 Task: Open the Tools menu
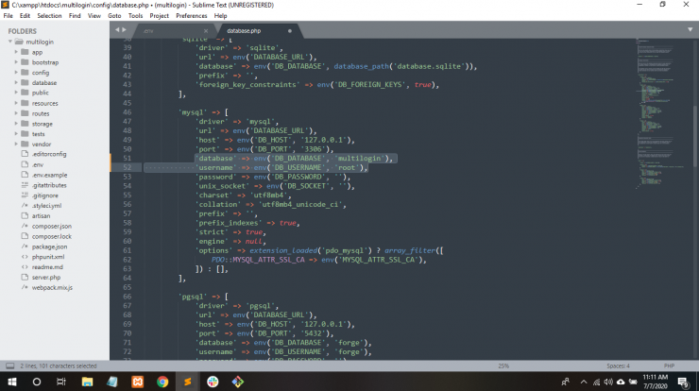coord(135,16)
